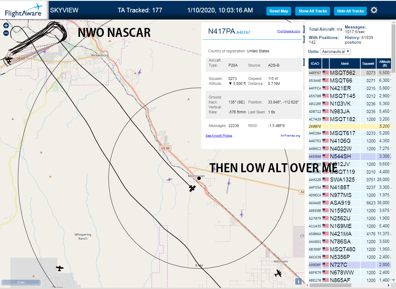The image size is (396, 289).
Task: Zoom in on the map
Action: click(x=6, y=26)
